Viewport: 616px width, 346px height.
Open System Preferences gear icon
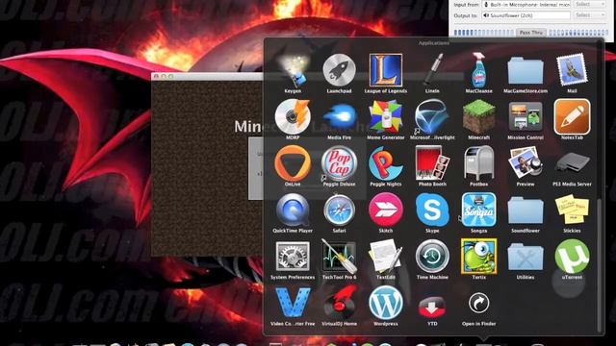pos(293,257)
